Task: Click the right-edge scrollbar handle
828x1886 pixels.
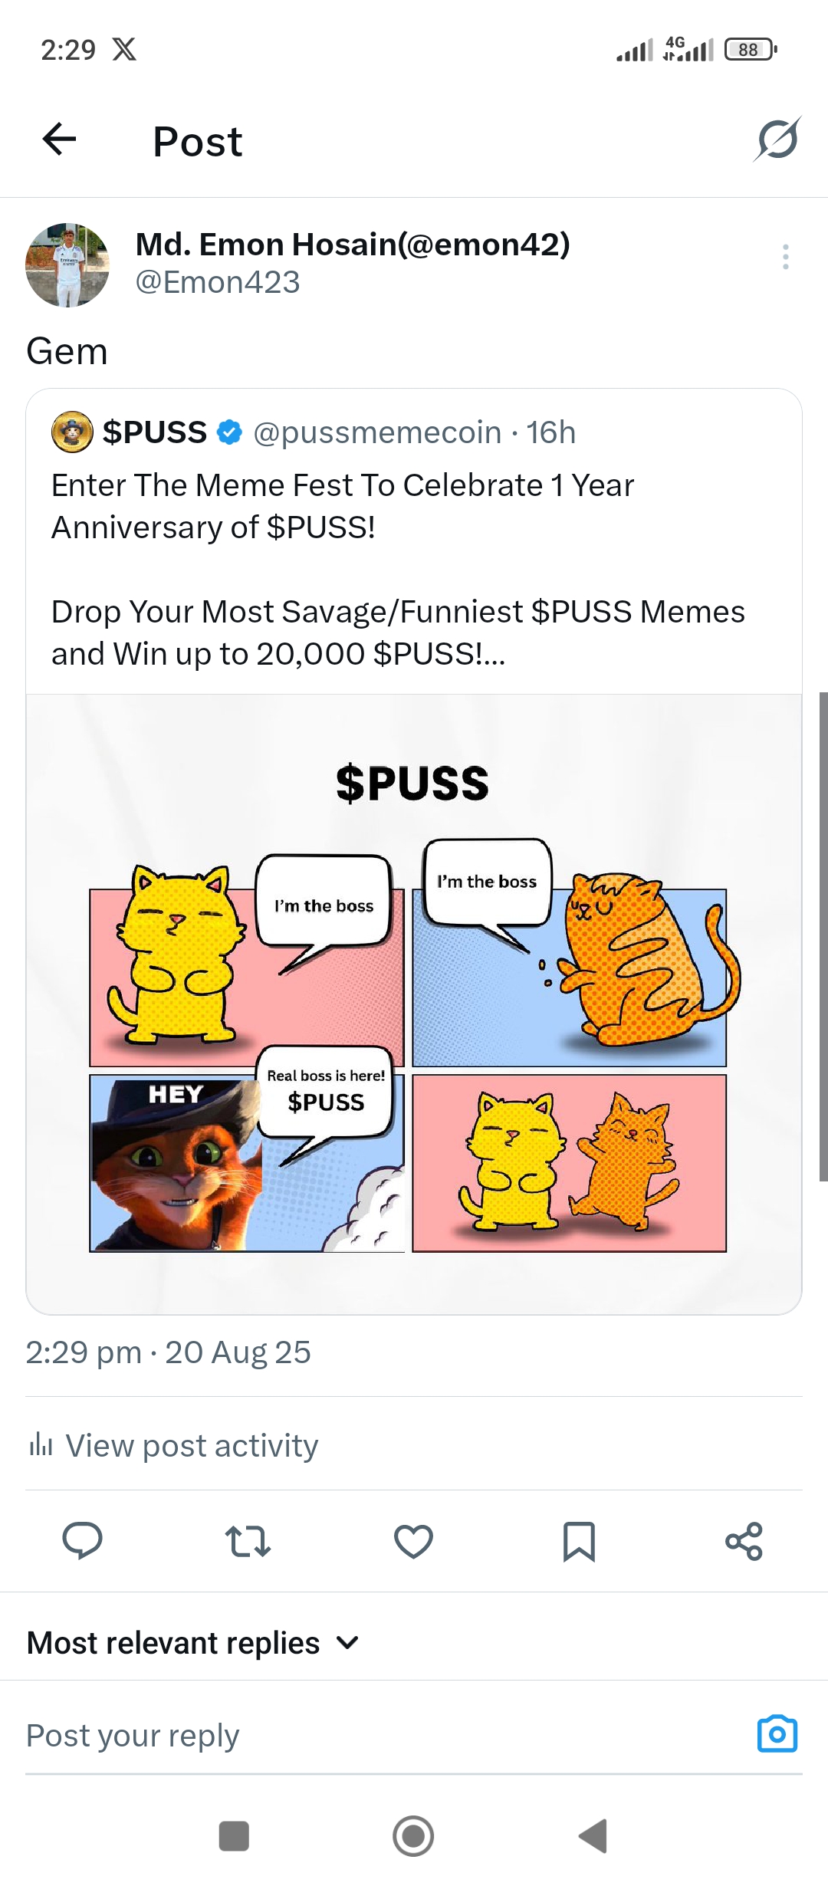Action: pyautogui.click(x=823, y=935)
